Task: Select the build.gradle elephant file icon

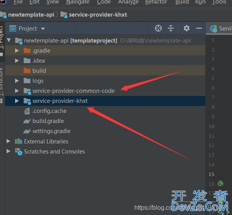Action: 27,121
